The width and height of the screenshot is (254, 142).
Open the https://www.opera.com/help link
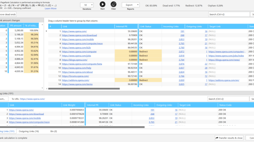[77, 68]
